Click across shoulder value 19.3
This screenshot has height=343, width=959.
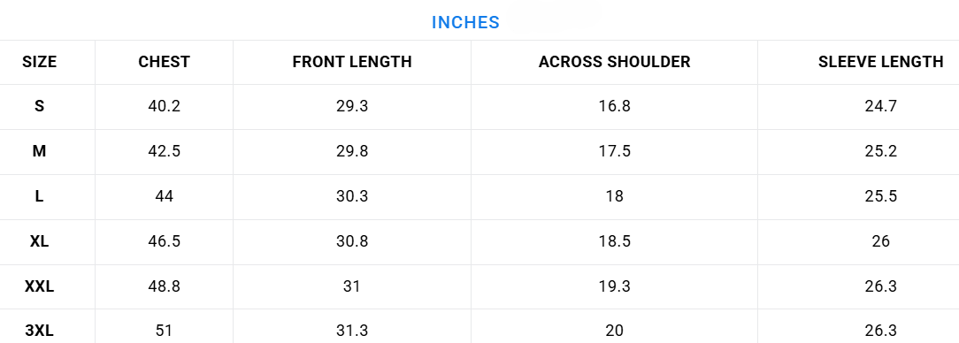[614, 286]
